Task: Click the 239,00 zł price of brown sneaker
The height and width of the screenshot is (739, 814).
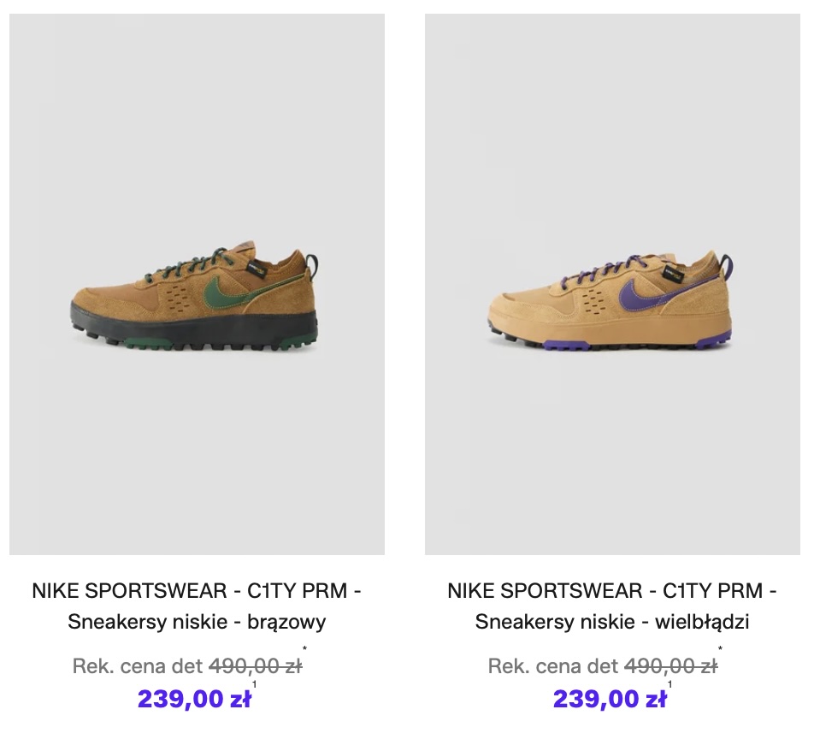Action: click(x=194, y=700)
